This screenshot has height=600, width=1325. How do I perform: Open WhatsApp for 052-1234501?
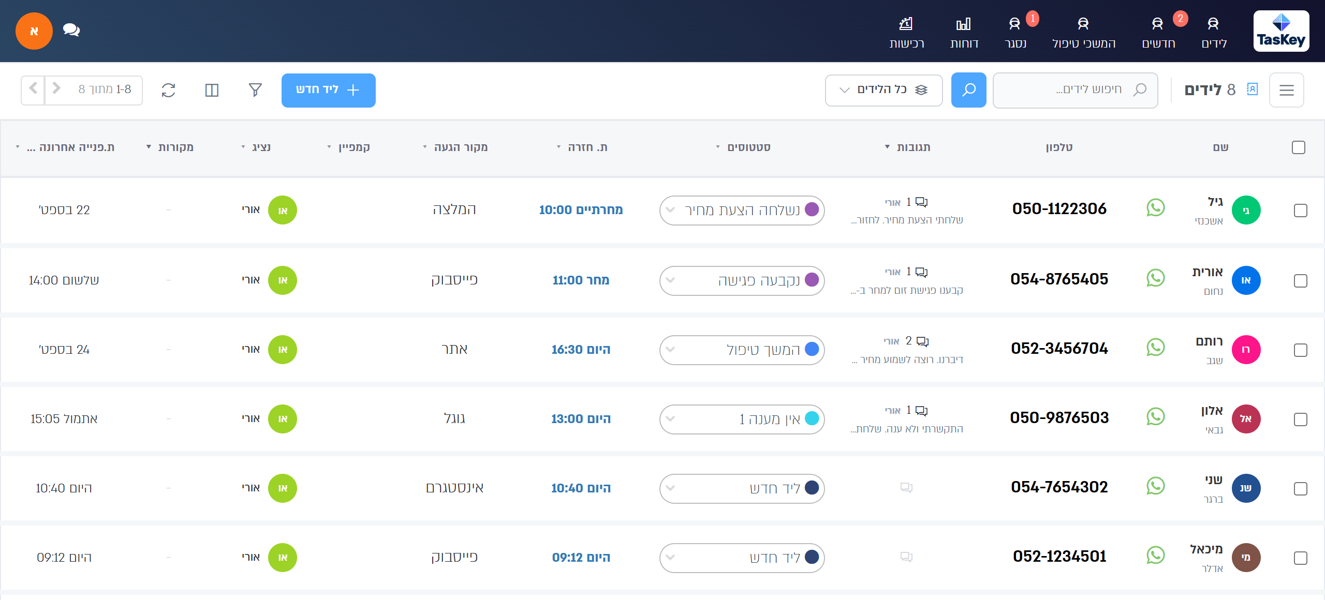[x=1155, y=556]
